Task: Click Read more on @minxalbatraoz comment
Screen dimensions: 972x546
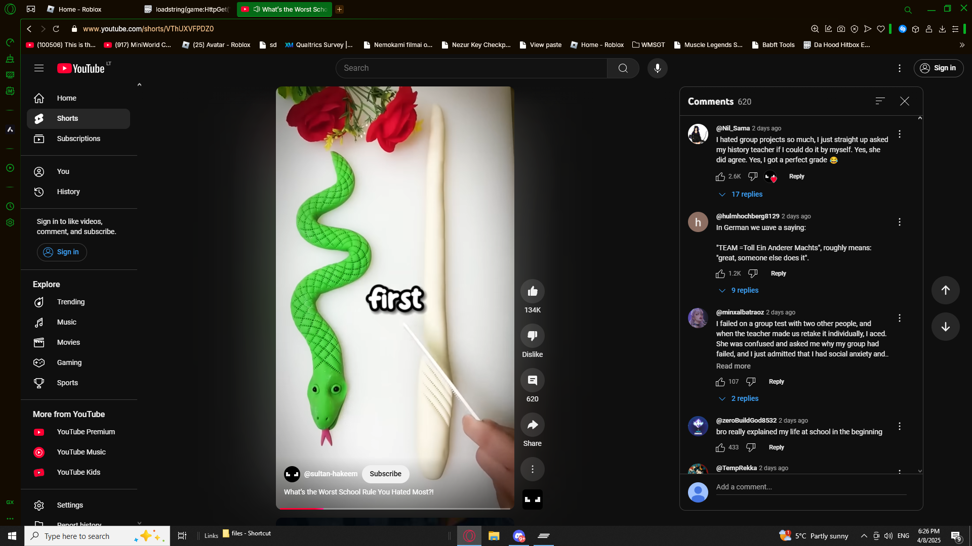Action: pos(733,366)
